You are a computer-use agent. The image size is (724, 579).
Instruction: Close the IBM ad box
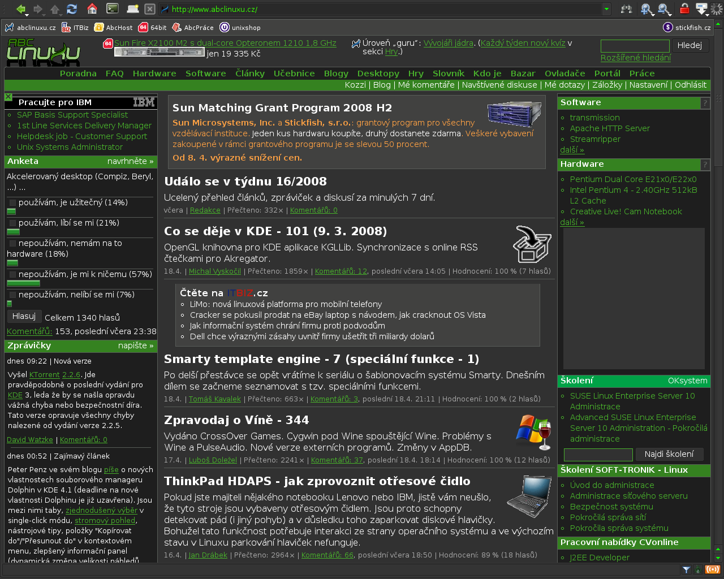click(x=8, y=97)
